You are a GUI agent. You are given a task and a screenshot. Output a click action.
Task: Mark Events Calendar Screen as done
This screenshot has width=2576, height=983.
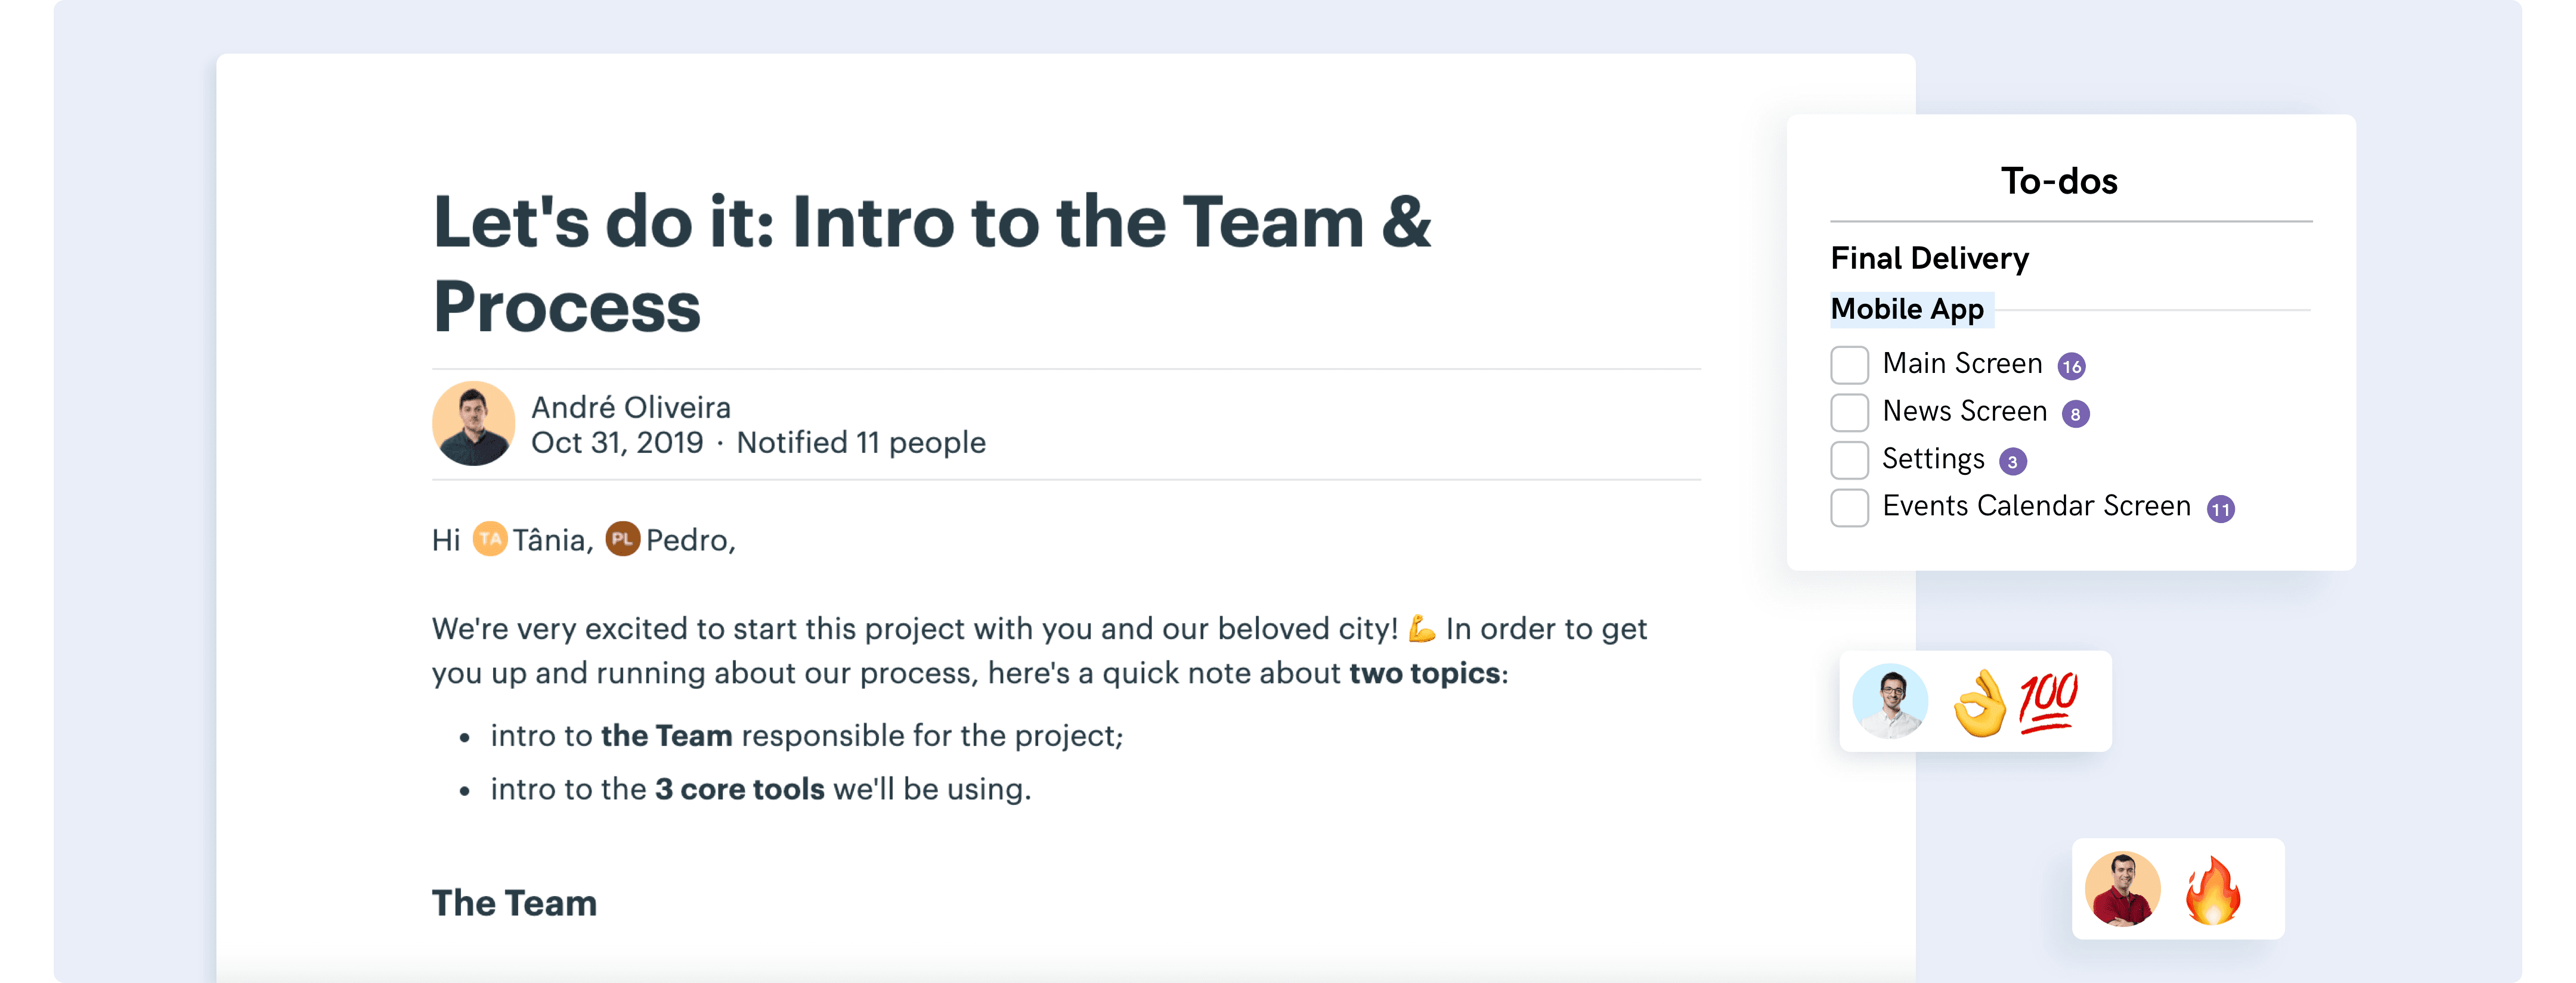(x=1849, y=508)
